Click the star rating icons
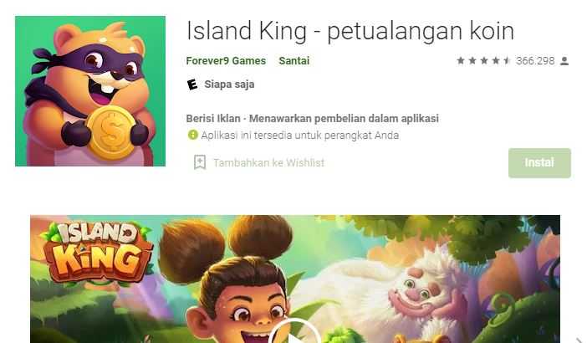 [x=483, y=61]
